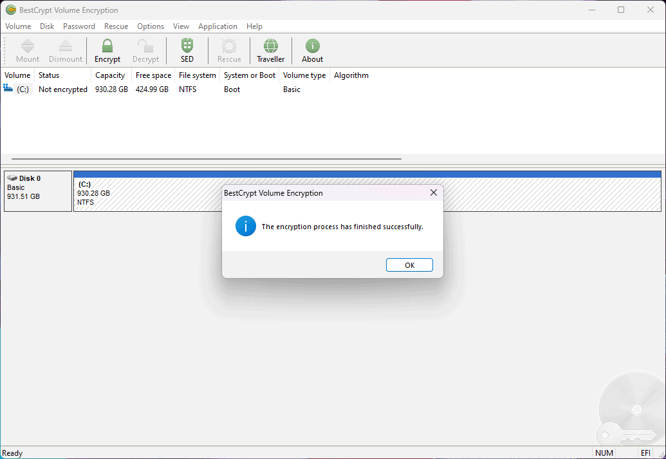Select the (C:) volume row label
This screenshot has width=666, height=459.
pos(23,89)
